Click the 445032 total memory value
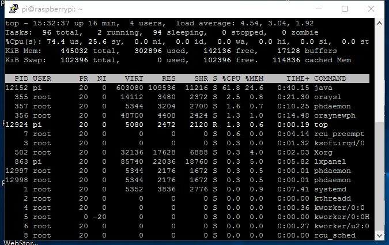Screen dimensions: 389x245 (74, 51)
